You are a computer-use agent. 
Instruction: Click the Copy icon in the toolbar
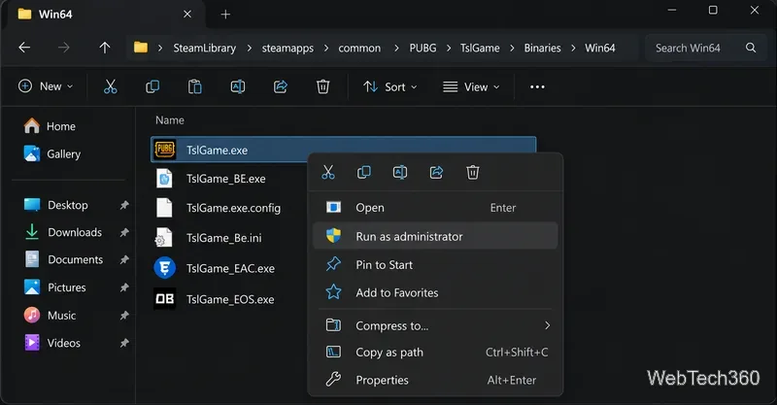(x=152, y=86)
